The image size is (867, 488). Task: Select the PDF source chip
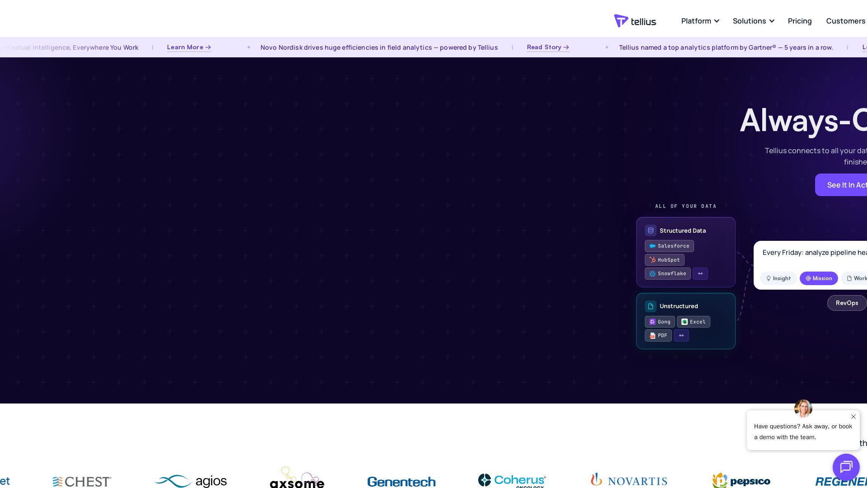[658, 336]
